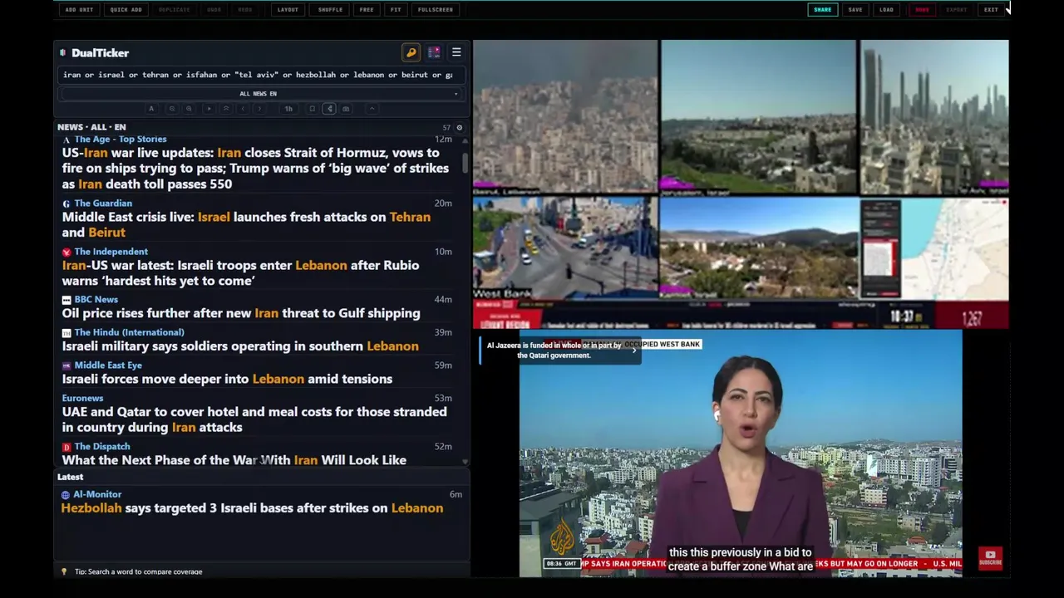This screenshot has height=598, width=1064.
Task: Click the SHUFFLE button
Action: click(x=330, y=10)
